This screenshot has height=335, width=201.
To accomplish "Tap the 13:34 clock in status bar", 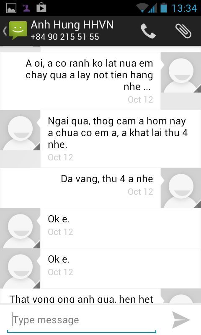I will click(x=184, y=8).
